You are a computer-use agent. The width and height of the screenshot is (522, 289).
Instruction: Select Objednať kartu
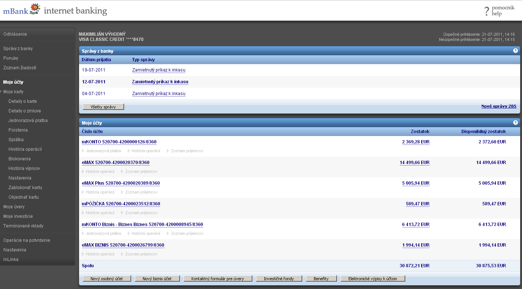[23, 197]
